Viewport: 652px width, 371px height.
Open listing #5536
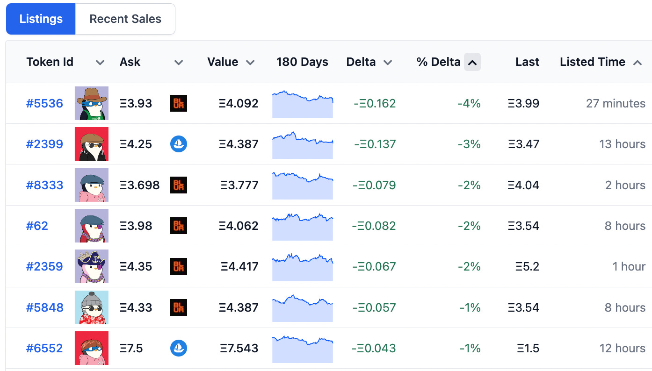[x=44, y=103]
